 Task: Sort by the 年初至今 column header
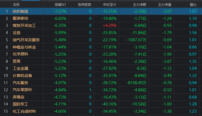click(x=110, y=5)
